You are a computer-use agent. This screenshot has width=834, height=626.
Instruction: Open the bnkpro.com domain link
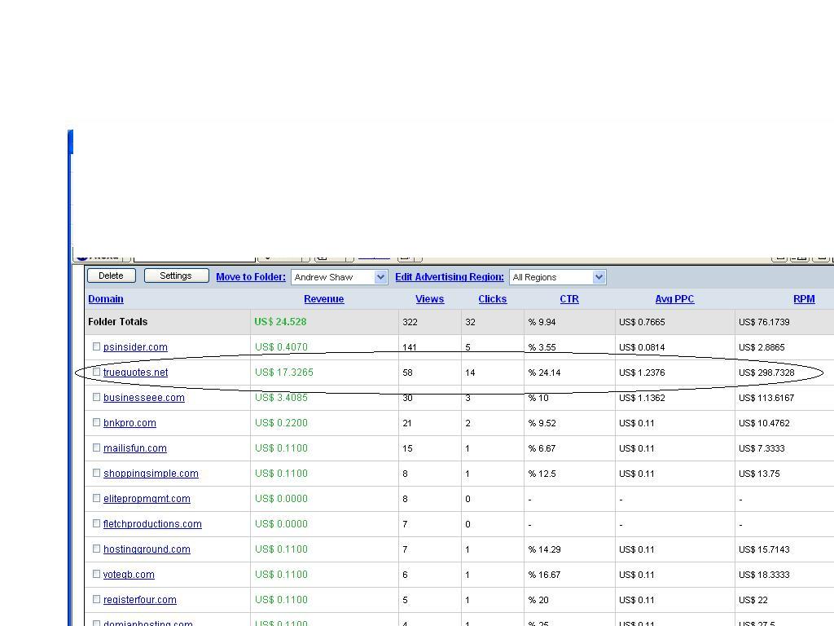click(x=129, y=423)
